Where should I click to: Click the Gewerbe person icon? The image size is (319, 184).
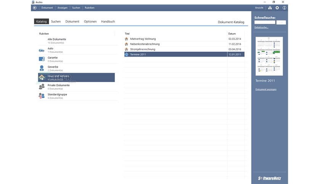42,68
